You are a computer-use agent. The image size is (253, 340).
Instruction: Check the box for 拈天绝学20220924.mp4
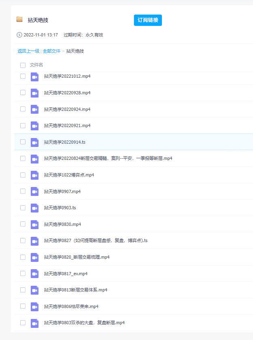23,109
